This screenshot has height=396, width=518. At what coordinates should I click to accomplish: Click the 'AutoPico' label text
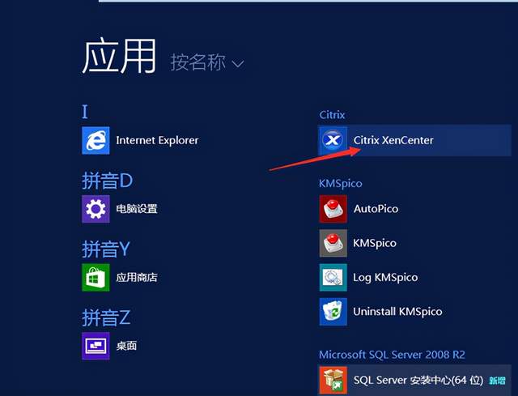tap(376, 209)
